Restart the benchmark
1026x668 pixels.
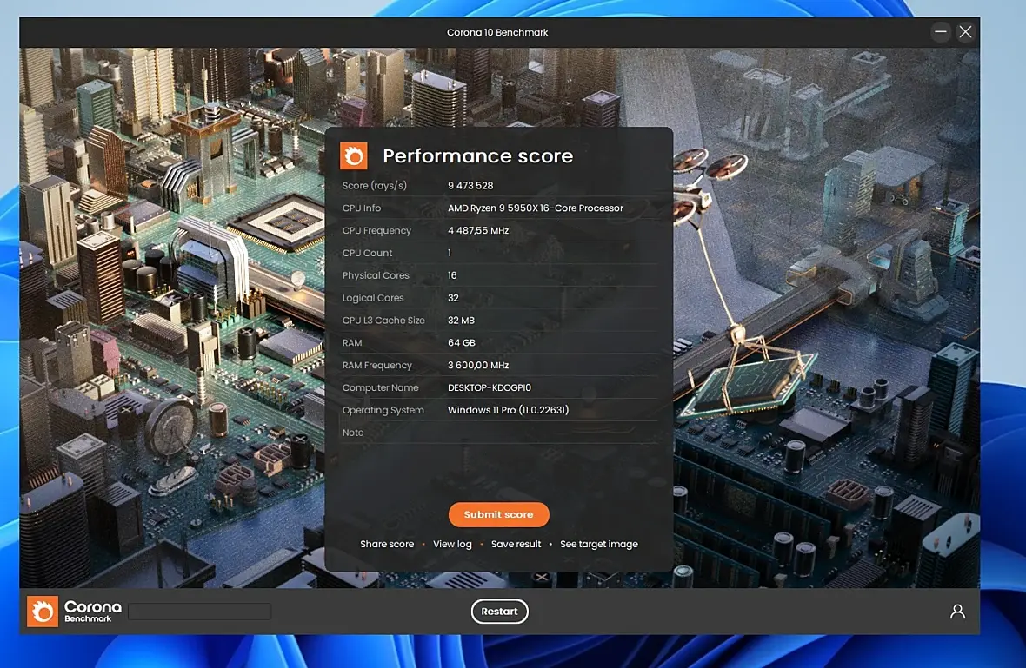(x=499, y=612)
